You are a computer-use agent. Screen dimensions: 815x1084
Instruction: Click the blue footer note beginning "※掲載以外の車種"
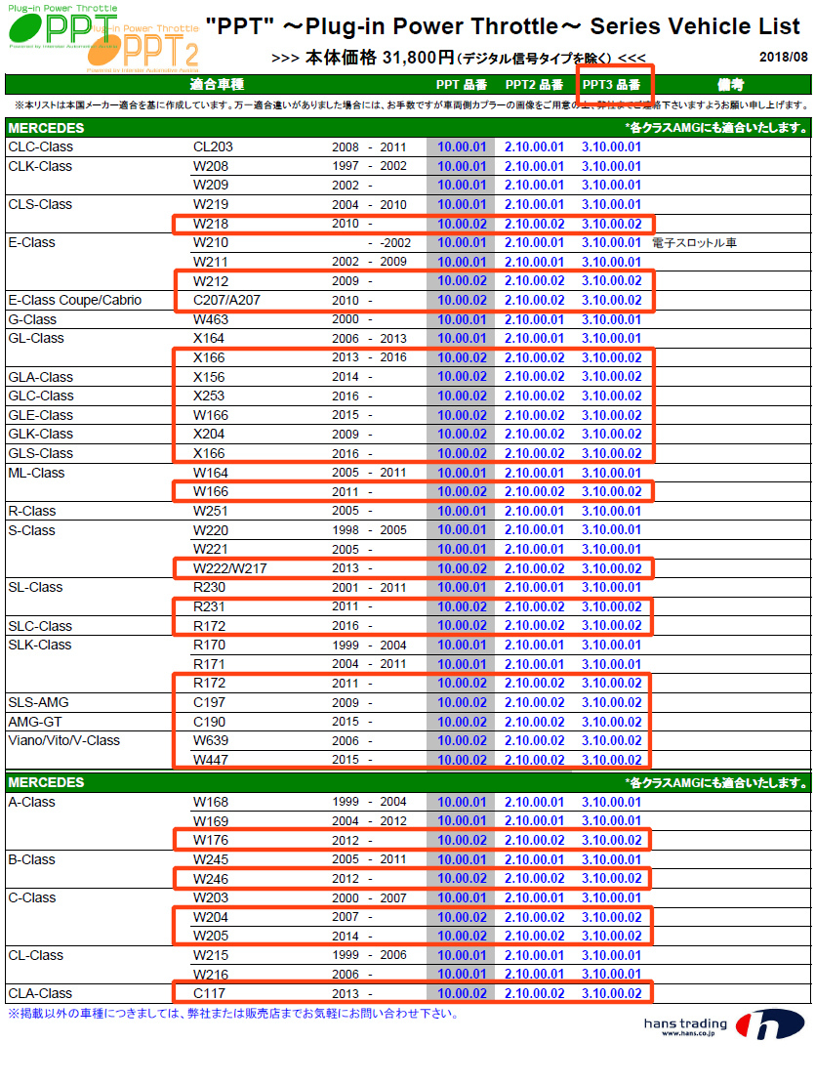click(233, 1014)
